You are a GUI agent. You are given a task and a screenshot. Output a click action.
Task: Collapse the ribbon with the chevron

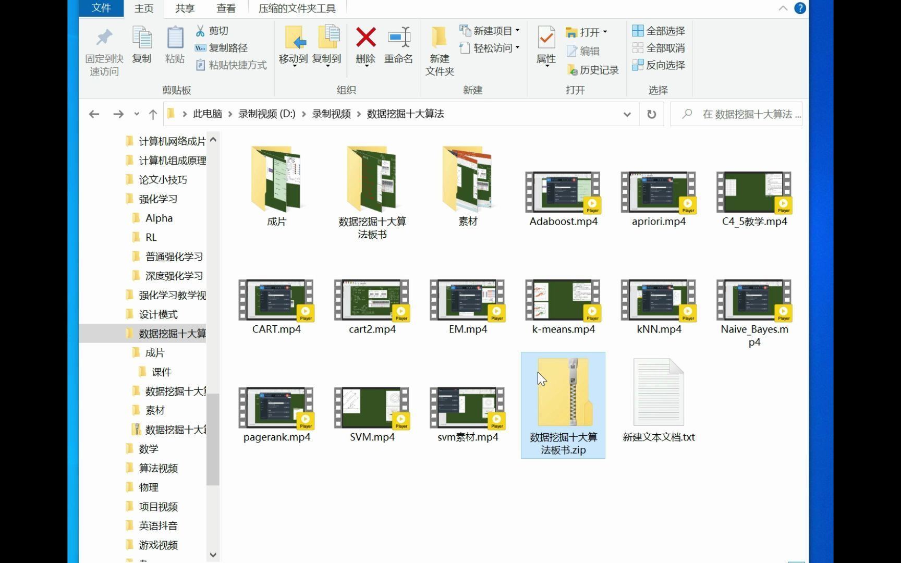point(783,8)
